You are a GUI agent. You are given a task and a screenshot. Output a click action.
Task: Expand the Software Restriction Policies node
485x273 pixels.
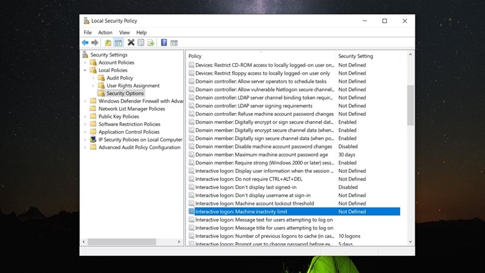tap(85, 124)
